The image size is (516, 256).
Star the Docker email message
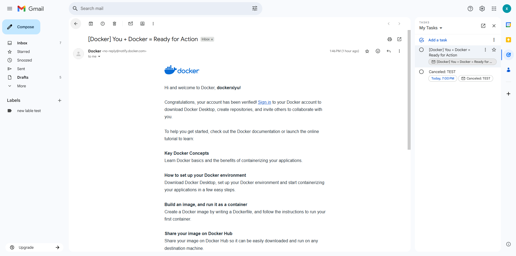click(367, 51)
